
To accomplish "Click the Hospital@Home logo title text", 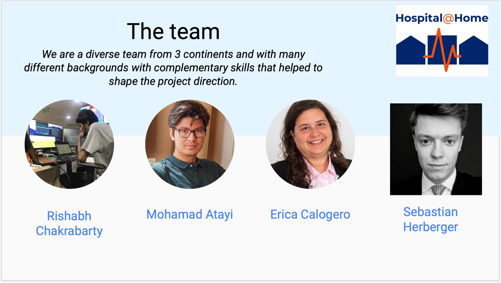I will point(442,18).
